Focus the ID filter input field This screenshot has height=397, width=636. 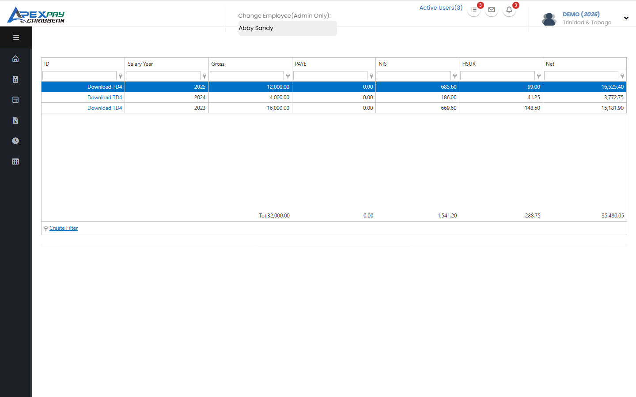pyautogui.click(x=79, y=76)
